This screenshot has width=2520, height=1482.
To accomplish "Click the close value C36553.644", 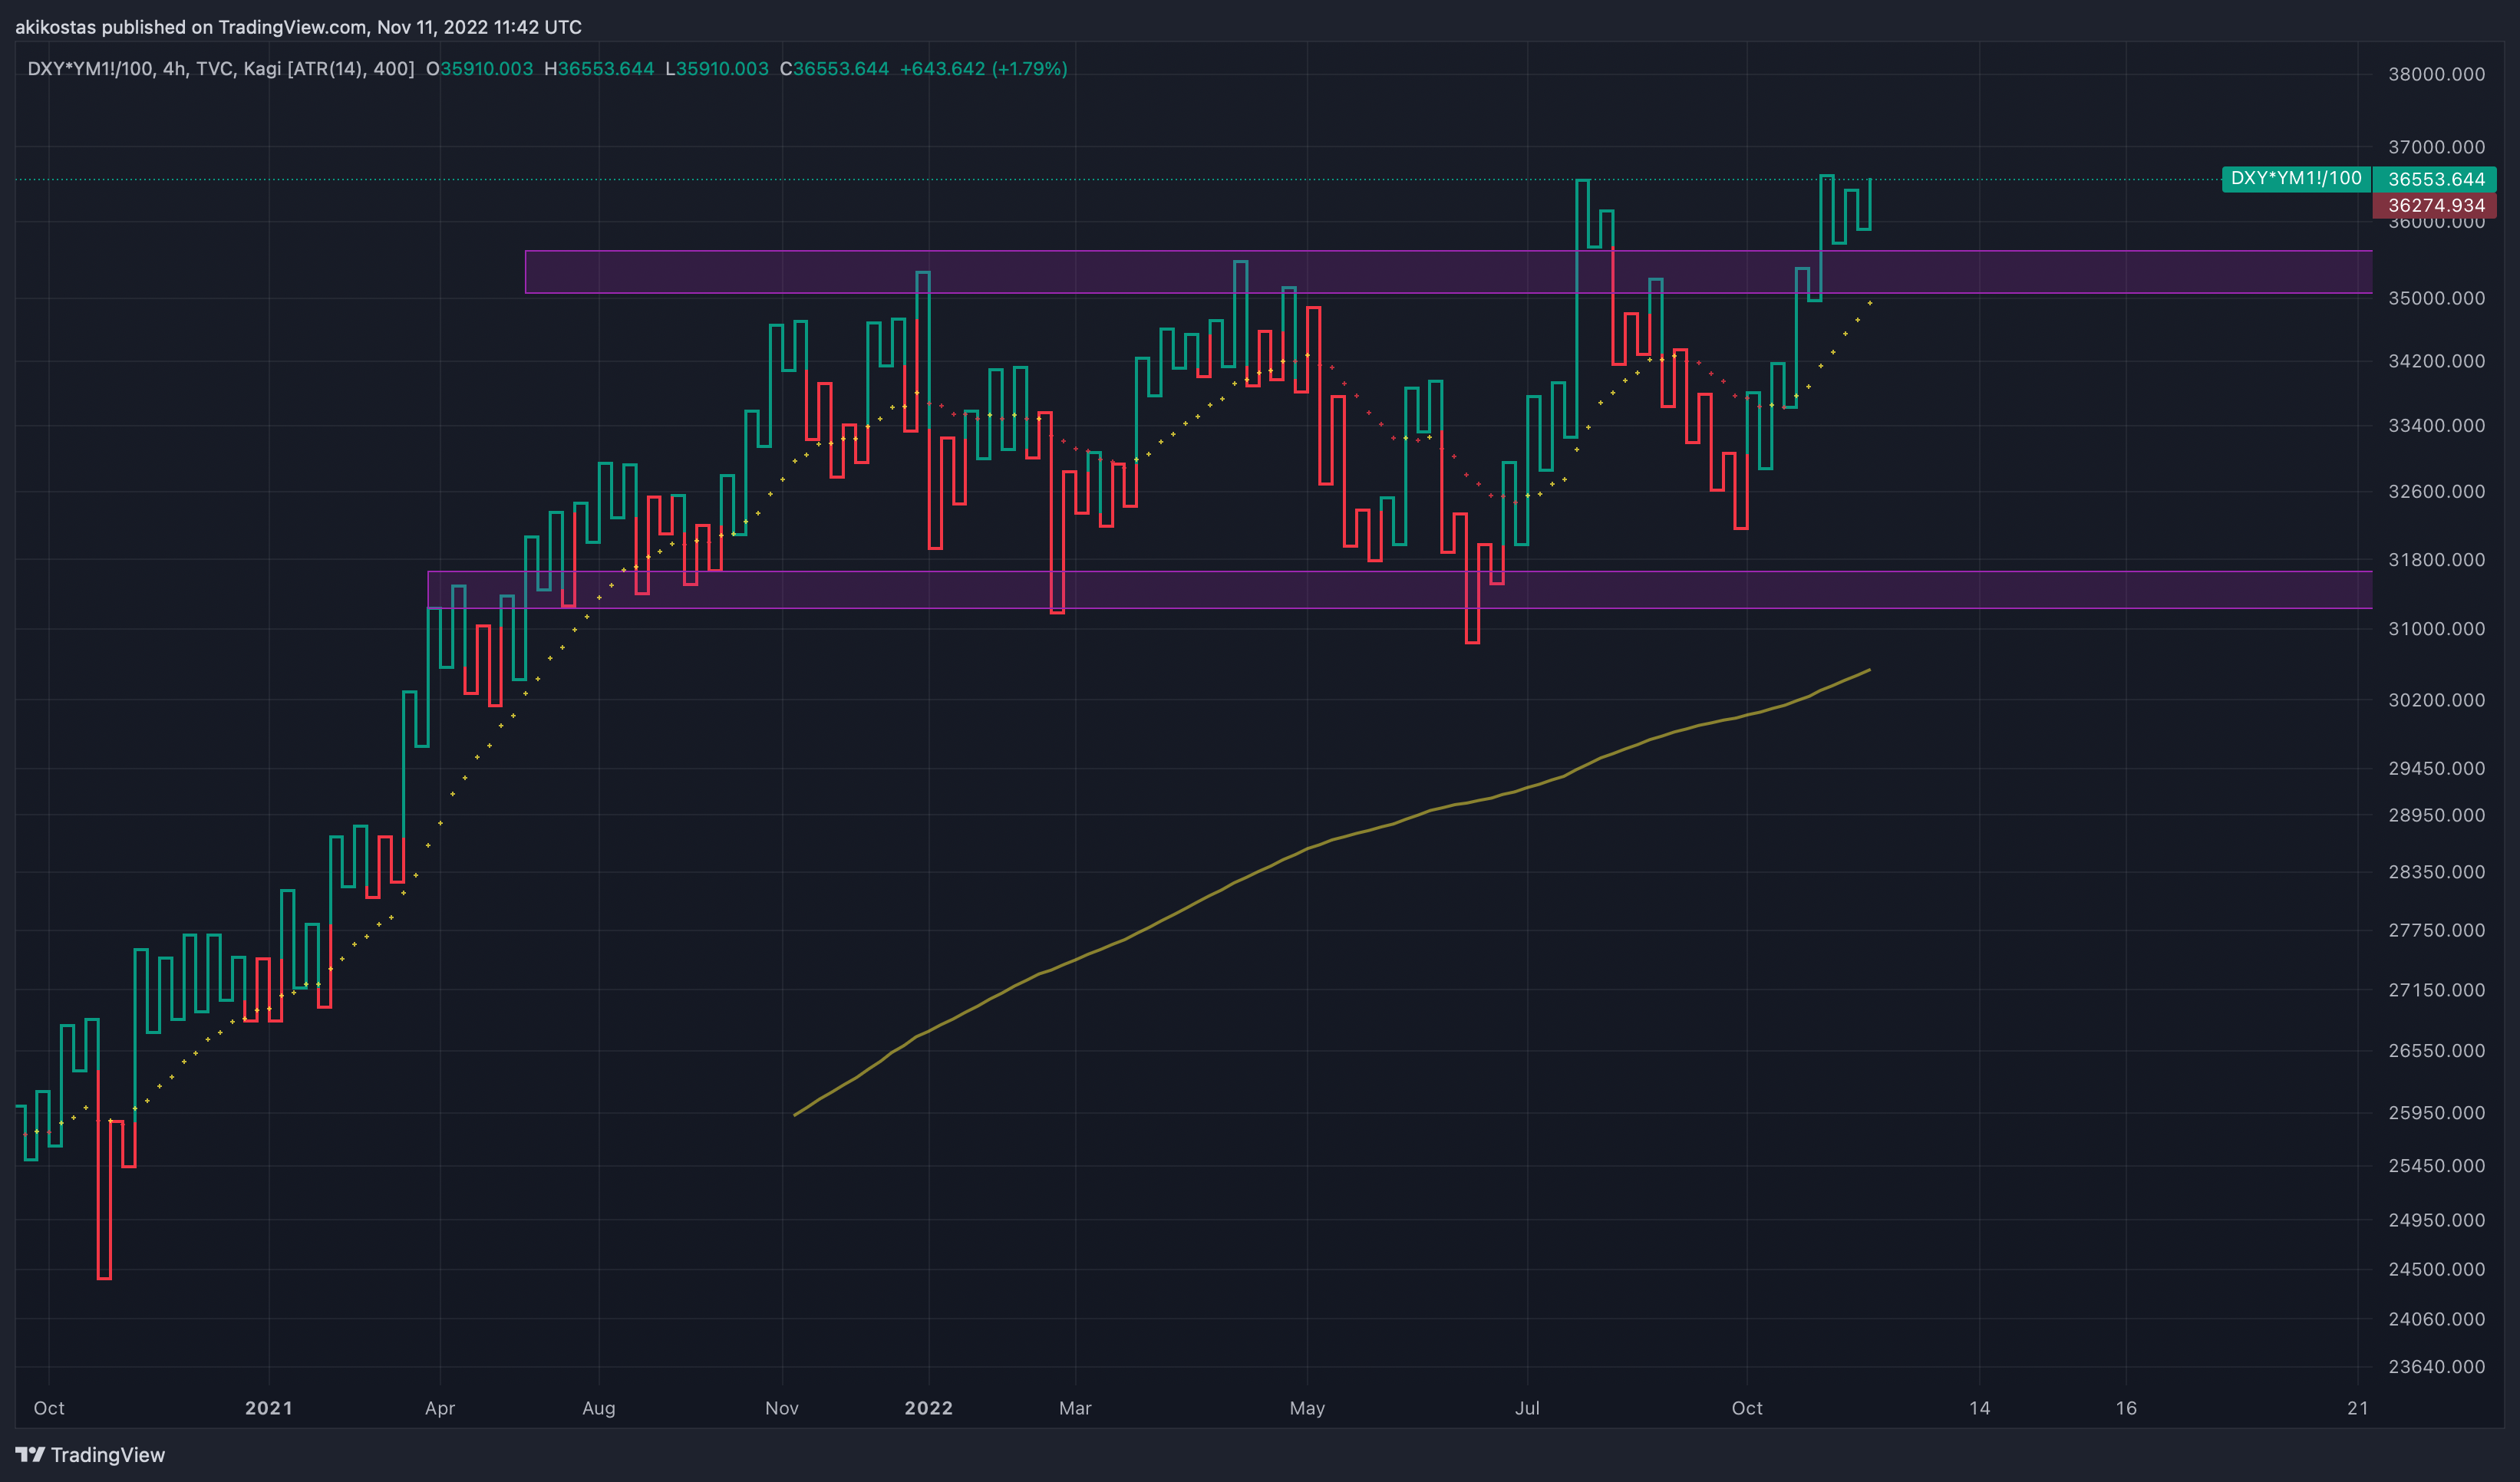I will point(834,69).
